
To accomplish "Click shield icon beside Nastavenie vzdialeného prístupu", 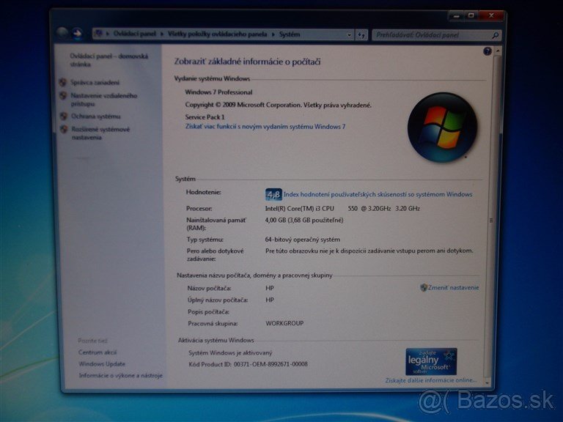I will [x=63, y=96].
